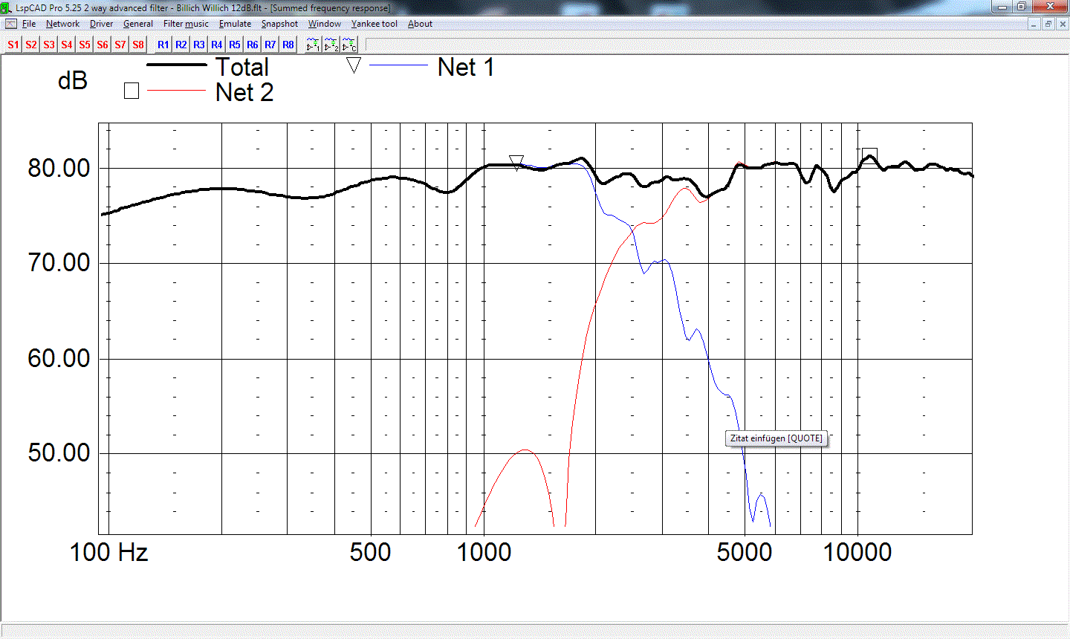Click the MDI document icon left of File
Viewport: 1070px width, 639px height.
[11, 24]
